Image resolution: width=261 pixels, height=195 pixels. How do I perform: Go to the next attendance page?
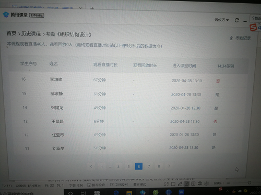[x=169, y=166]
